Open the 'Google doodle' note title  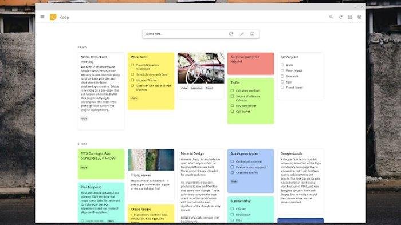(291, 153)
